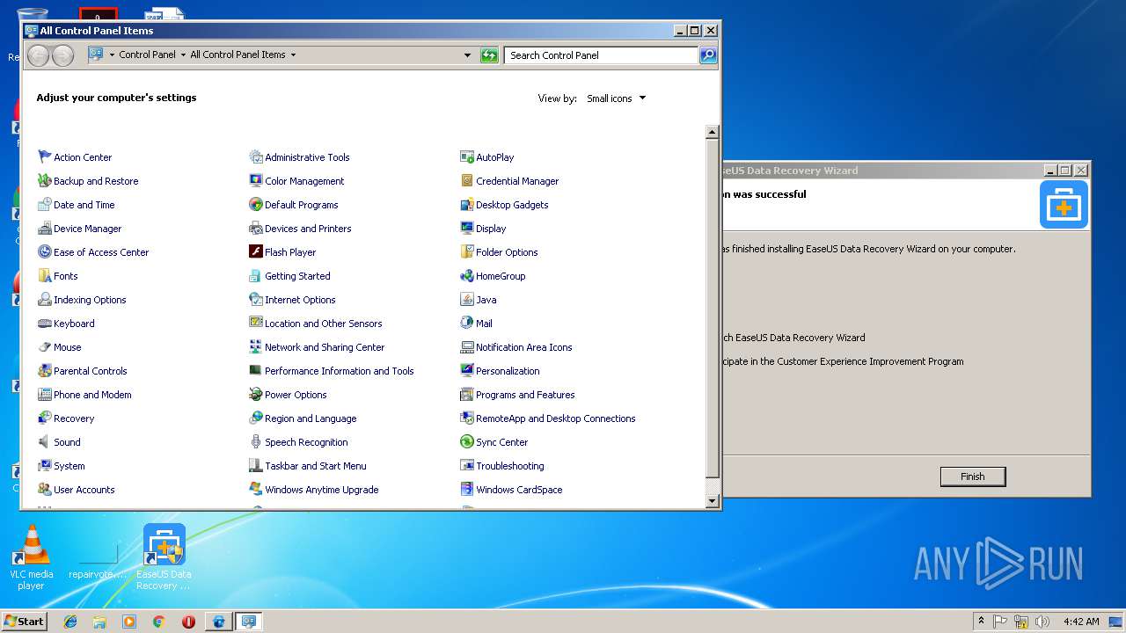Open Chrome from the taskbar
This screenshot has height=633, width=1126.
click(158, 622)
